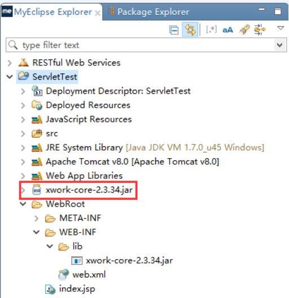Screen dimensions: 289x298
Task: Toggle regular expression filter icon
Action: 212,30
